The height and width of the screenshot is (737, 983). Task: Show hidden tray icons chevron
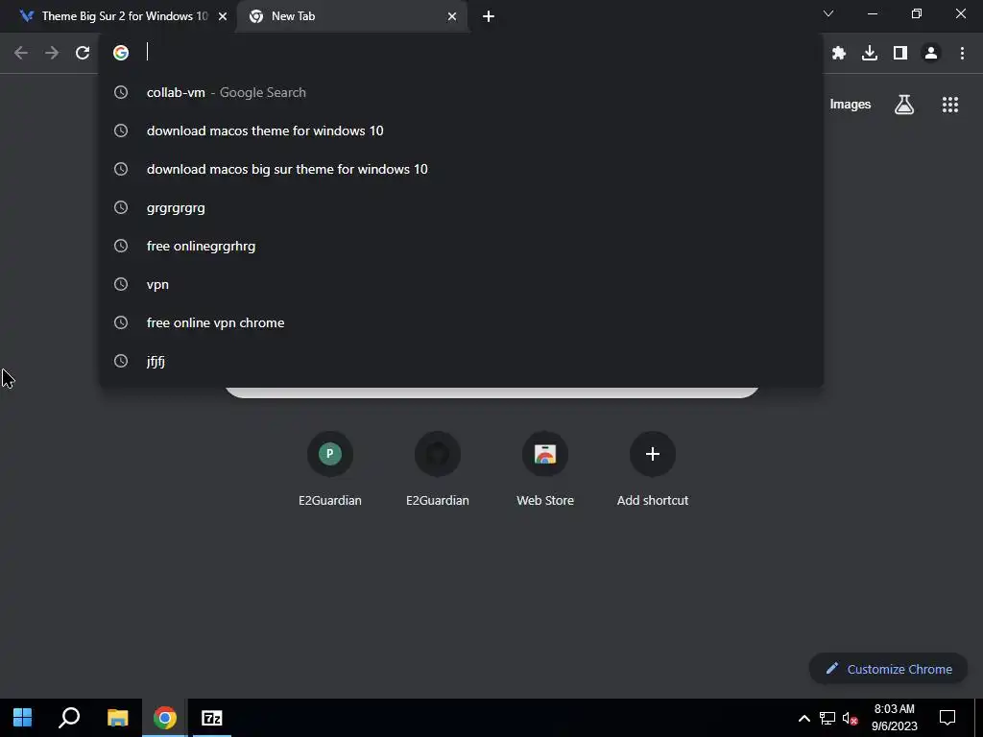pyautogui.click(x=803, y=718)
